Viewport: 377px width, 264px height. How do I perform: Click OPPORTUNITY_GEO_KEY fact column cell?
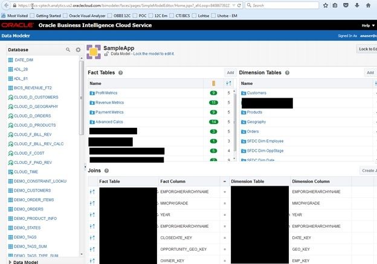pos(184,250)
